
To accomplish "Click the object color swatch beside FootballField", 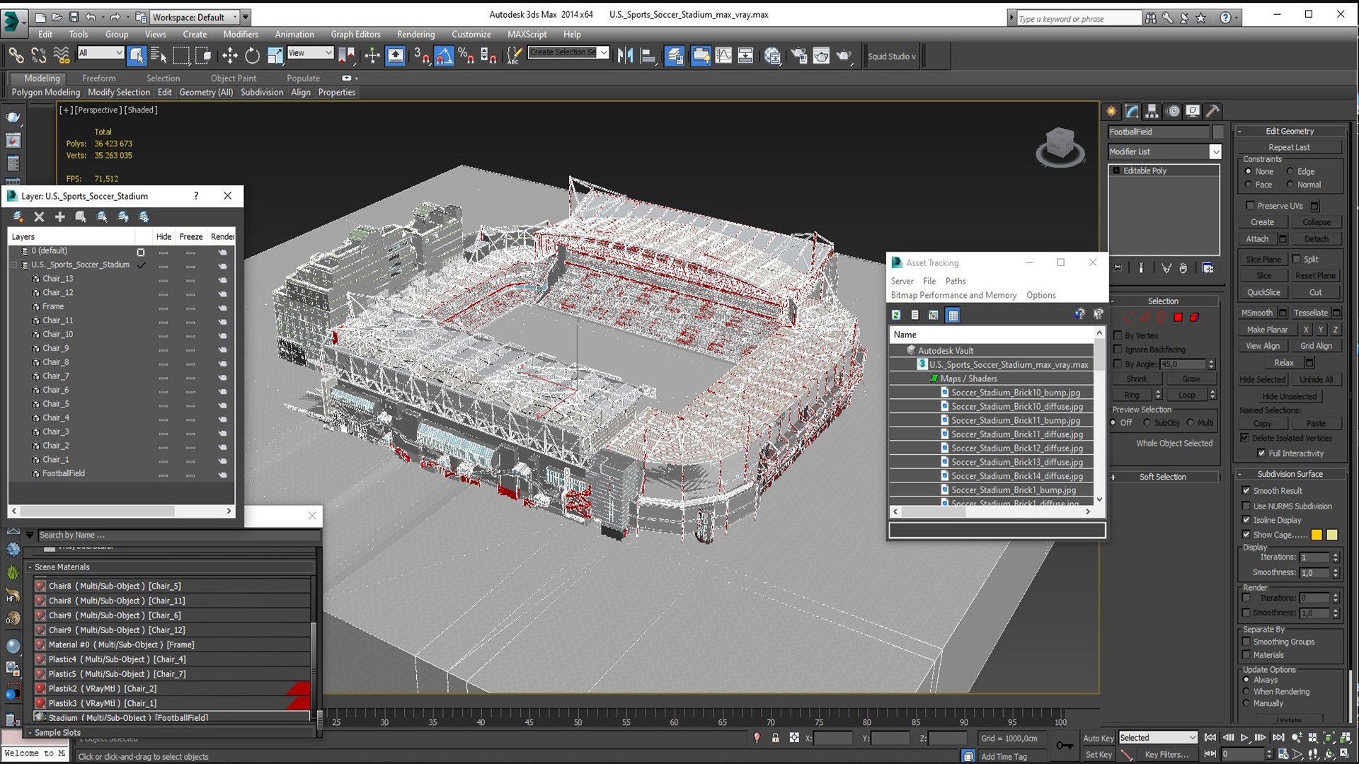I will click(1217, 132).
